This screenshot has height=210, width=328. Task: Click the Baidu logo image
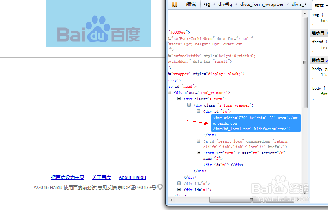(98, 24)
